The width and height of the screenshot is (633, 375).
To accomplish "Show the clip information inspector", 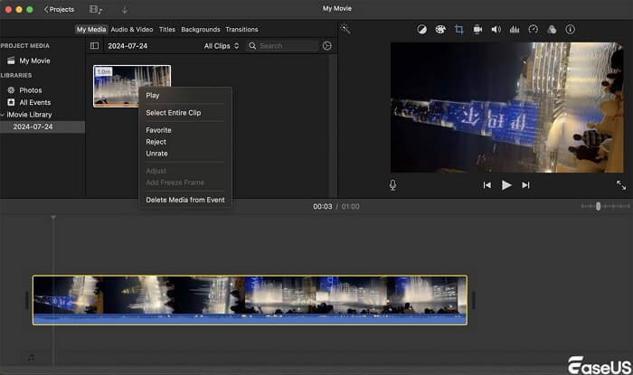I will coord(570,29).
